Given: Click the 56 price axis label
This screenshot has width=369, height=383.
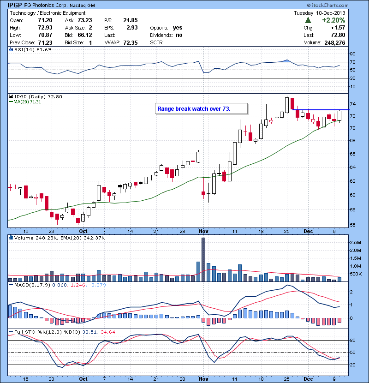Looking at the screenshot, I should coord(352,225).
